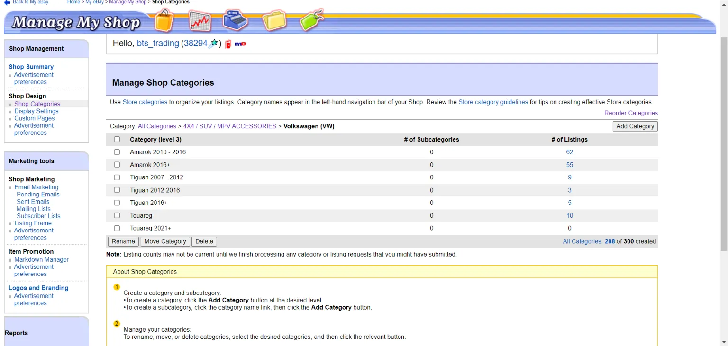This screenshot has width=728, height=346.
Task: Click the feedback star icon beside 38294
Action: [214, 44]
